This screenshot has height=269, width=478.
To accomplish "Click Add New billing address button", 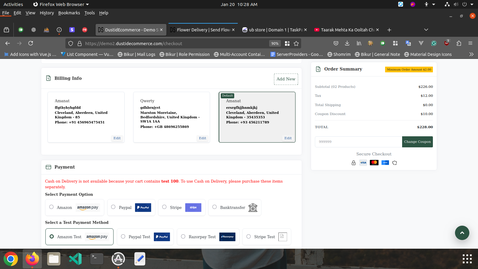I will 286,79.
